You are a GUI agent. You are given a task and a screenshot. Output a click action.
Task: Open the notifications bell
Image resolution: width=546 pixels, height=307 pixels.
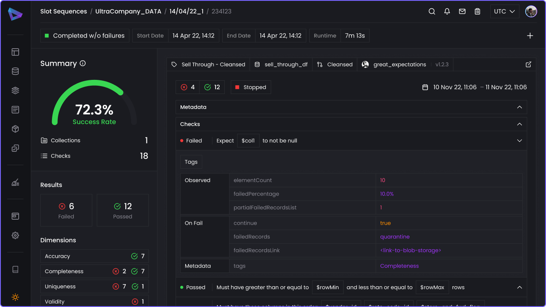click(447, 12)
